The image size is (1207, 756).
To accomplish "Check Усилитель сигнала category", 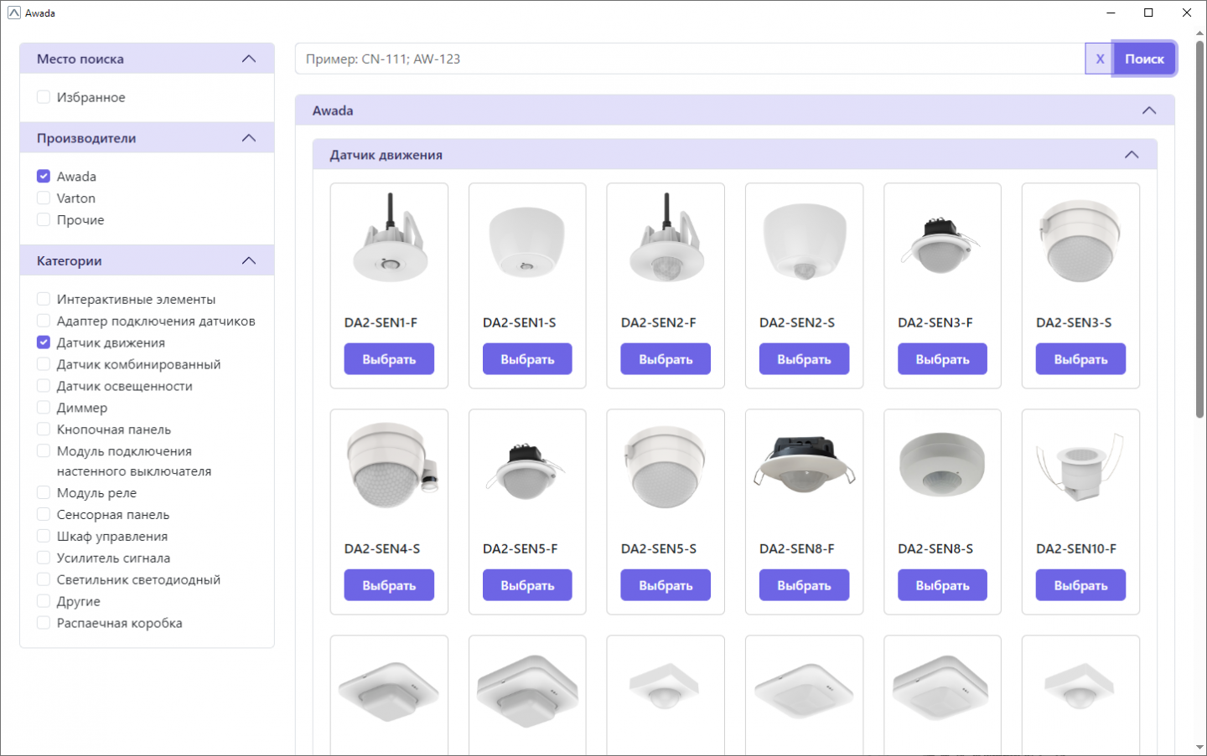I will [x=44, y=558].
